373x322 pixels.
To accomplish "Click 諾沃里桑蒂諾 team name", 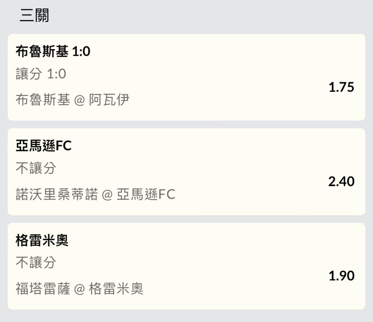I will [x=57, y=194].
